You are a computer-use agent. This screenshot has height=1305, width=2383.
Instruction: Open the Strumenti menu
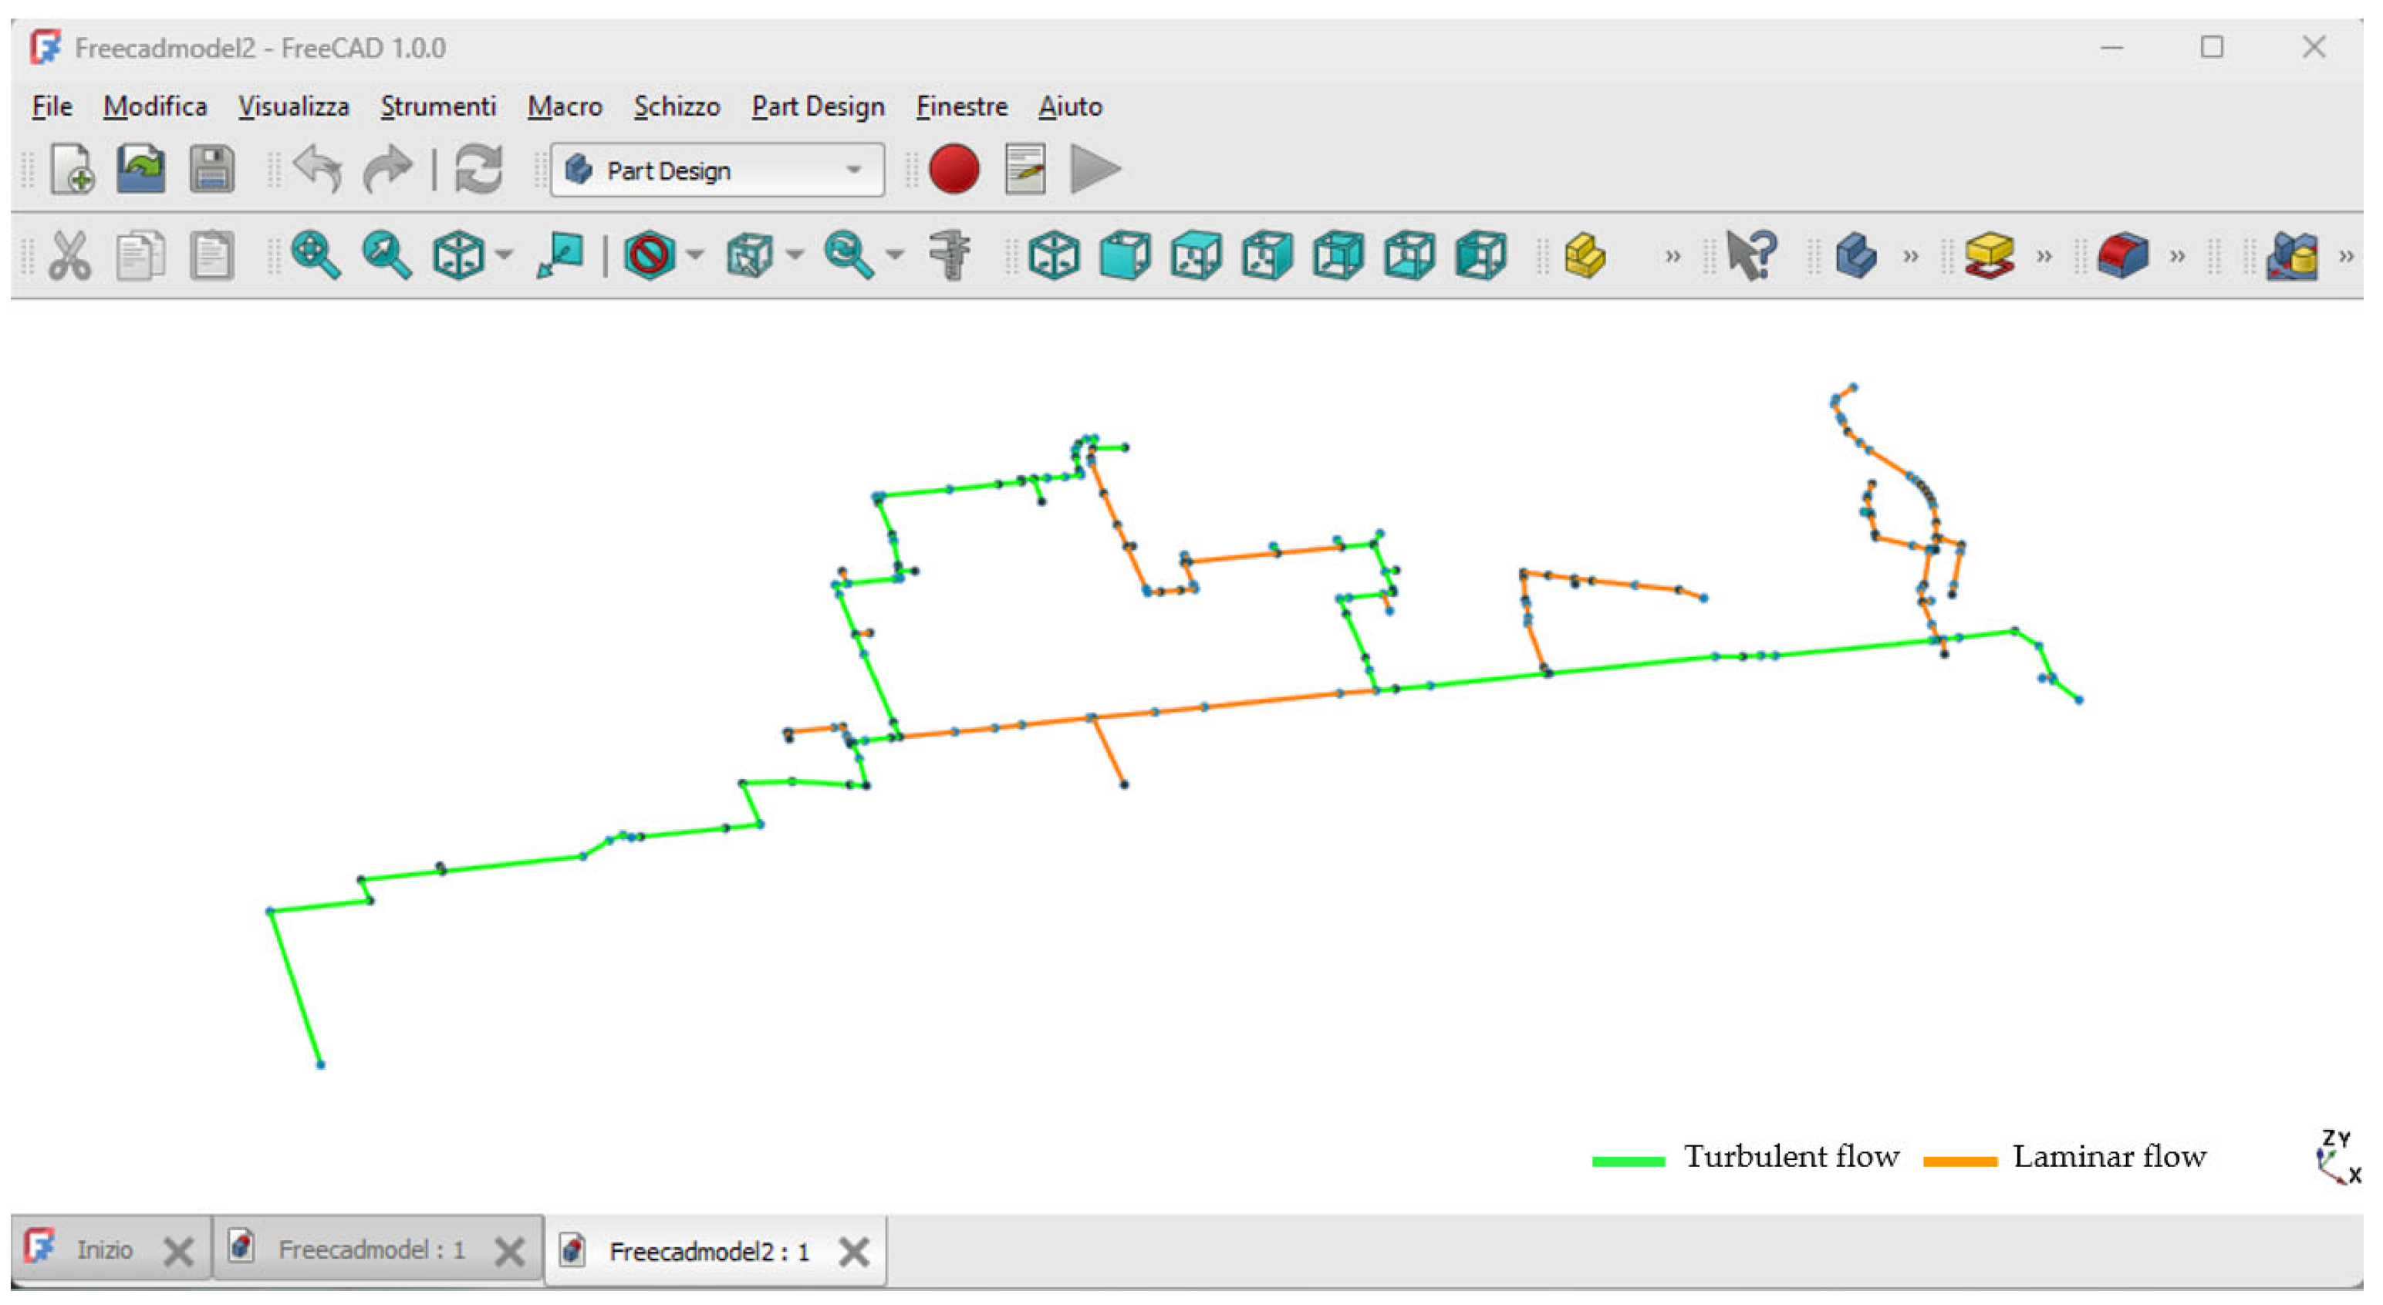437,106
